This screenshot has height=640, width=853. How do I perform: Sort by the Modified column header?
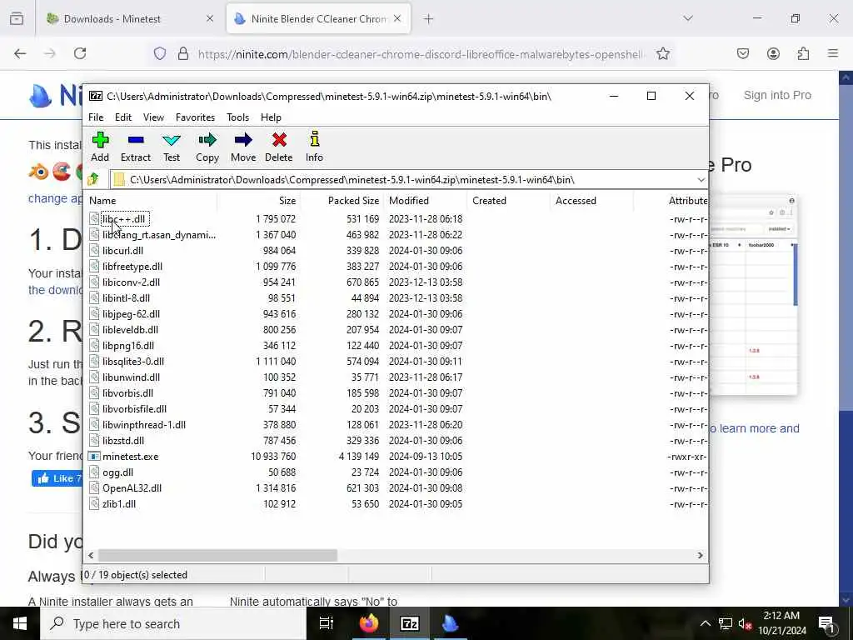click(426, 200)
